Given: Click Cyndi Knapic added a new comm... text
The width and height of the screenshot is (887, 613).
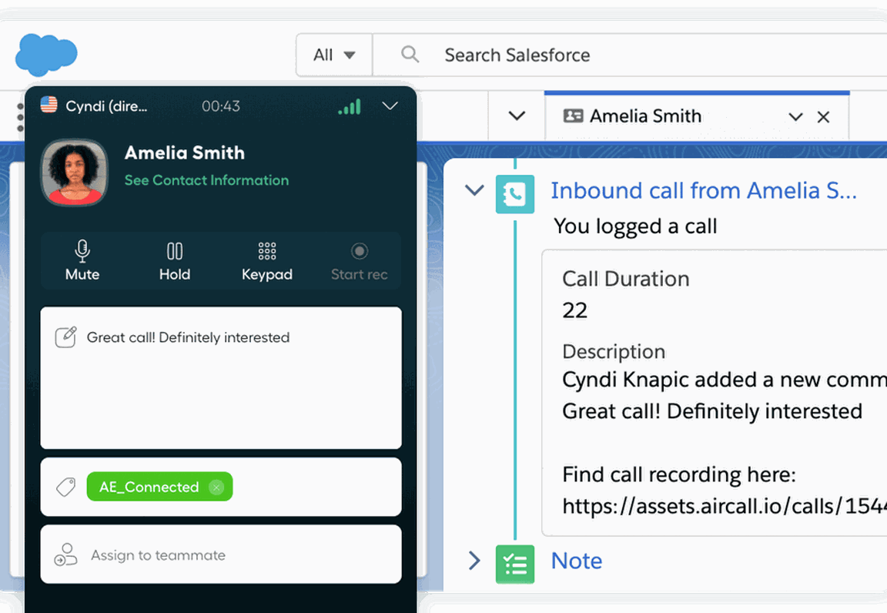Looking at the screenshot, I should tap(724, 380).
